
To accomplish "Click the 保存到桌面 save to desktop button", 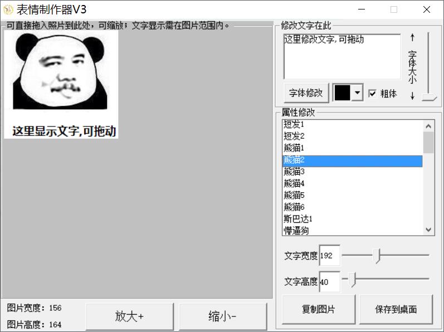I will [396, 309].
